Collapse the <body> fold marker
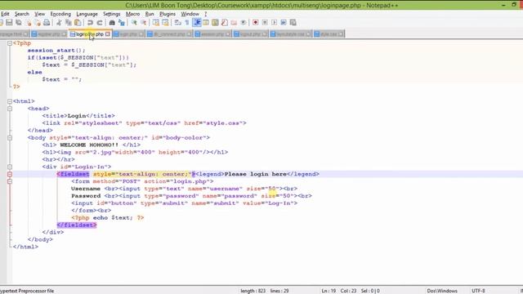 (x=10, y=138)
